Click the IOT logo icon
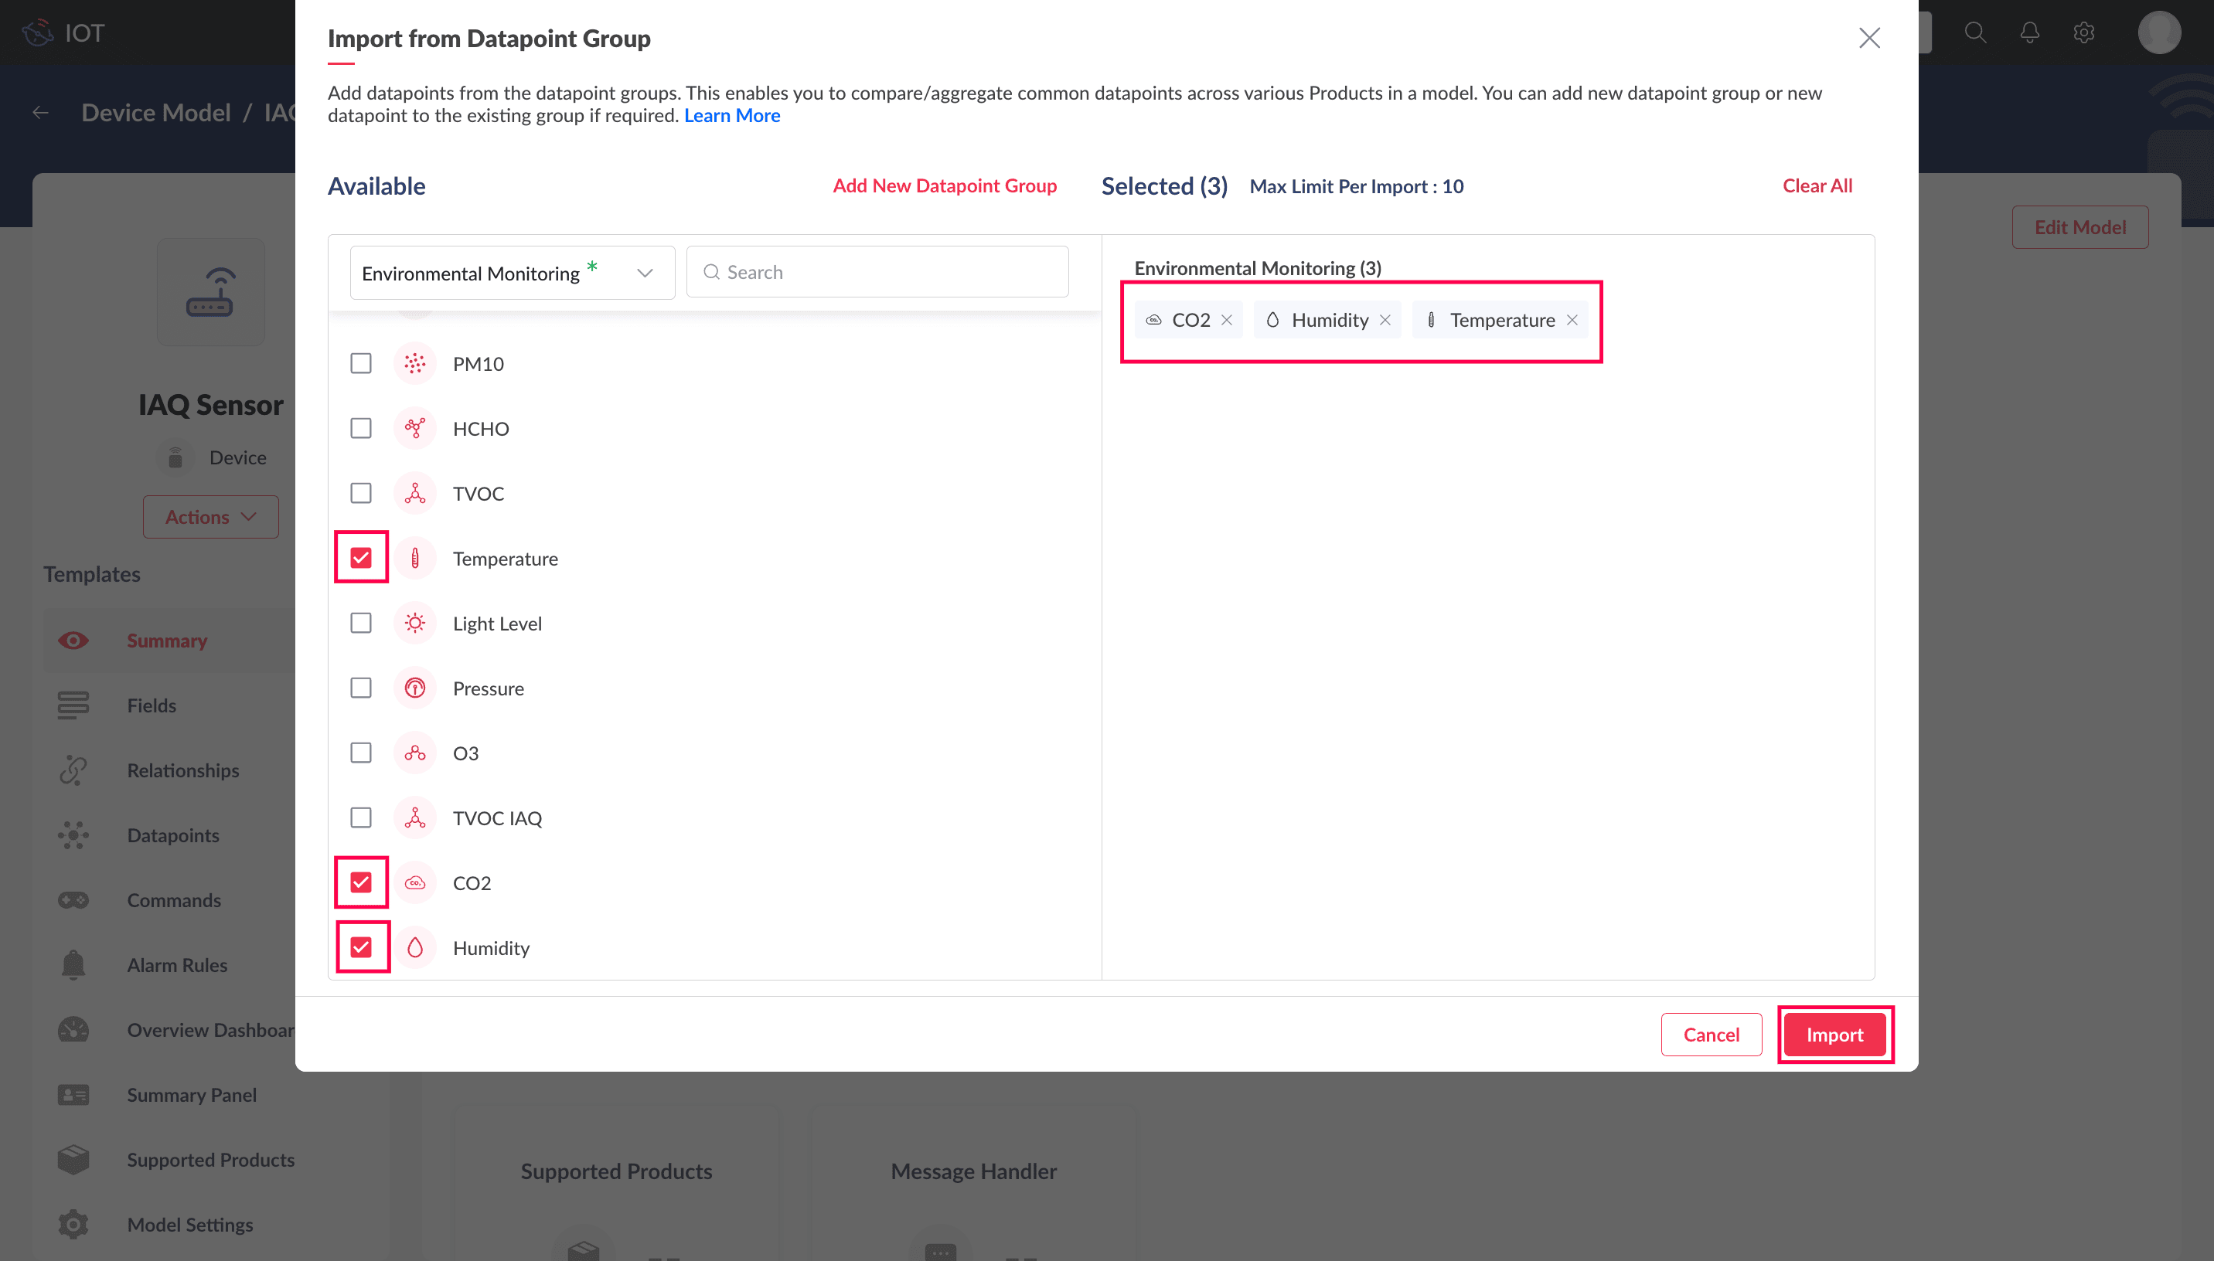2214x1261 pixels. 37,33
